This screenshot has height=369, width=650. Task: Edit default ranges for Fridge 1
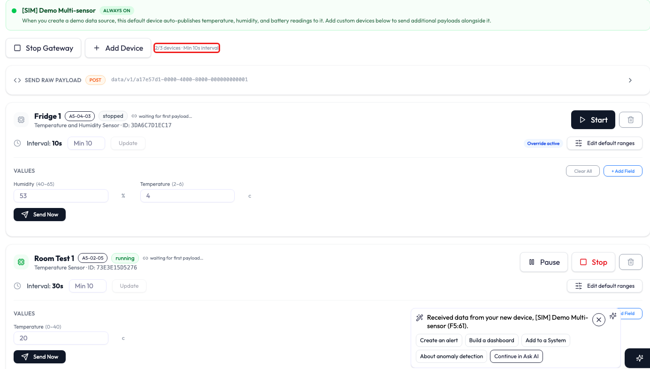pyautogui.click(x=605, y=143)
